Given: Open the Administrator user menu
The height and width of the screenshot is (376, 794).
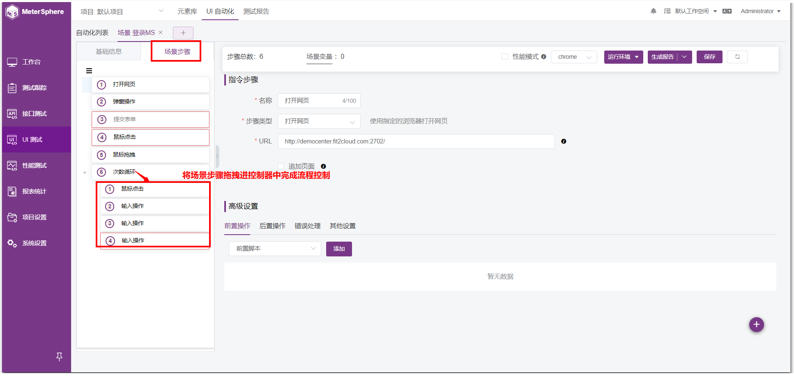Looking at the screenshot, I should (760, 11).
